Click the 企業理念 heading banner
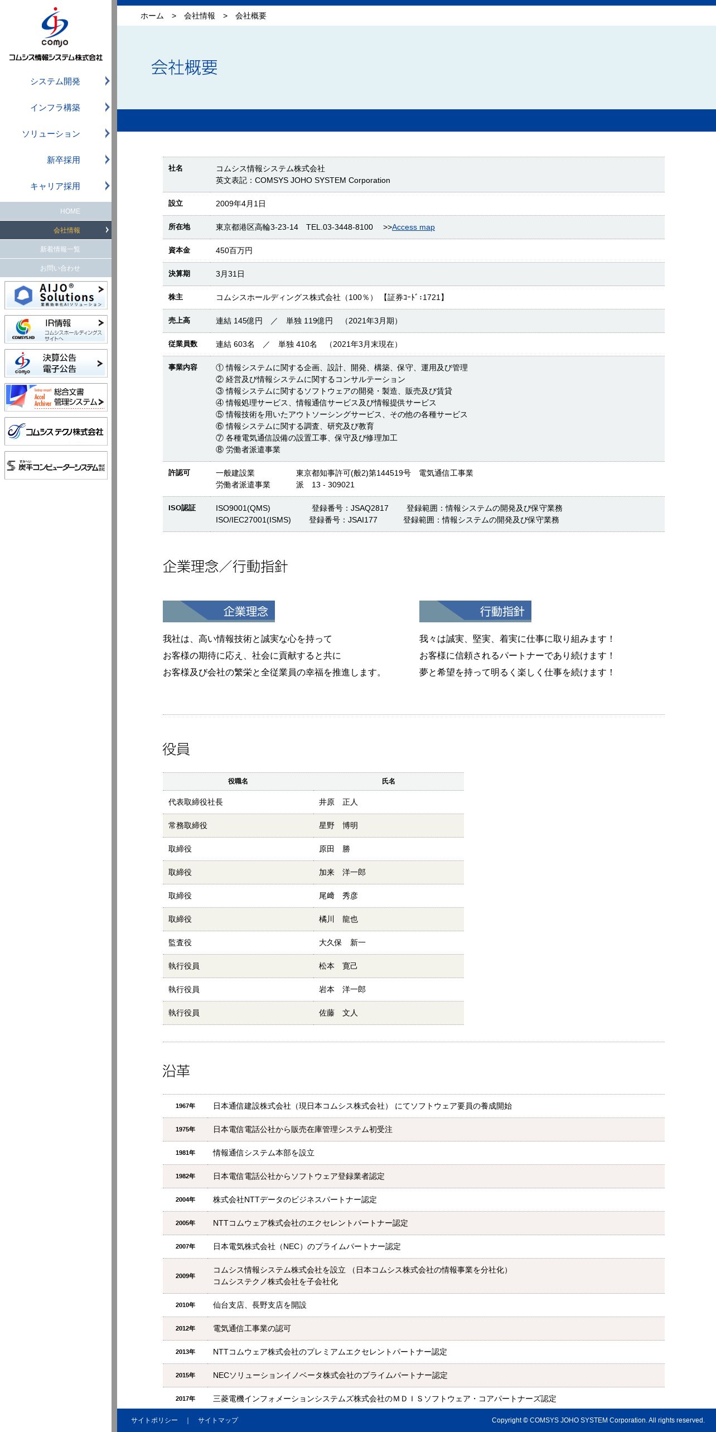Viewport: 716px width, 1432px height. click(219, 611)
